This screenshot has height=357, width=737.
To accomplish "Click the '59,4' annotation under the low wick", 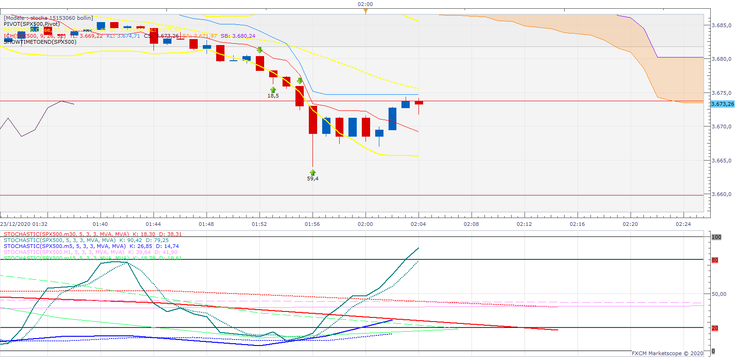I will point(312,178).
